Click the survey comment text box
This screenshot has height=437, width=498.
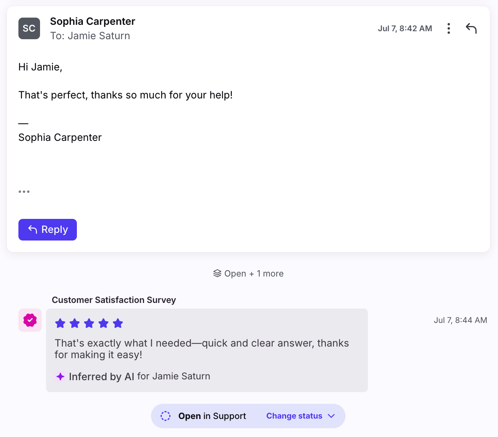coord(207,350)
